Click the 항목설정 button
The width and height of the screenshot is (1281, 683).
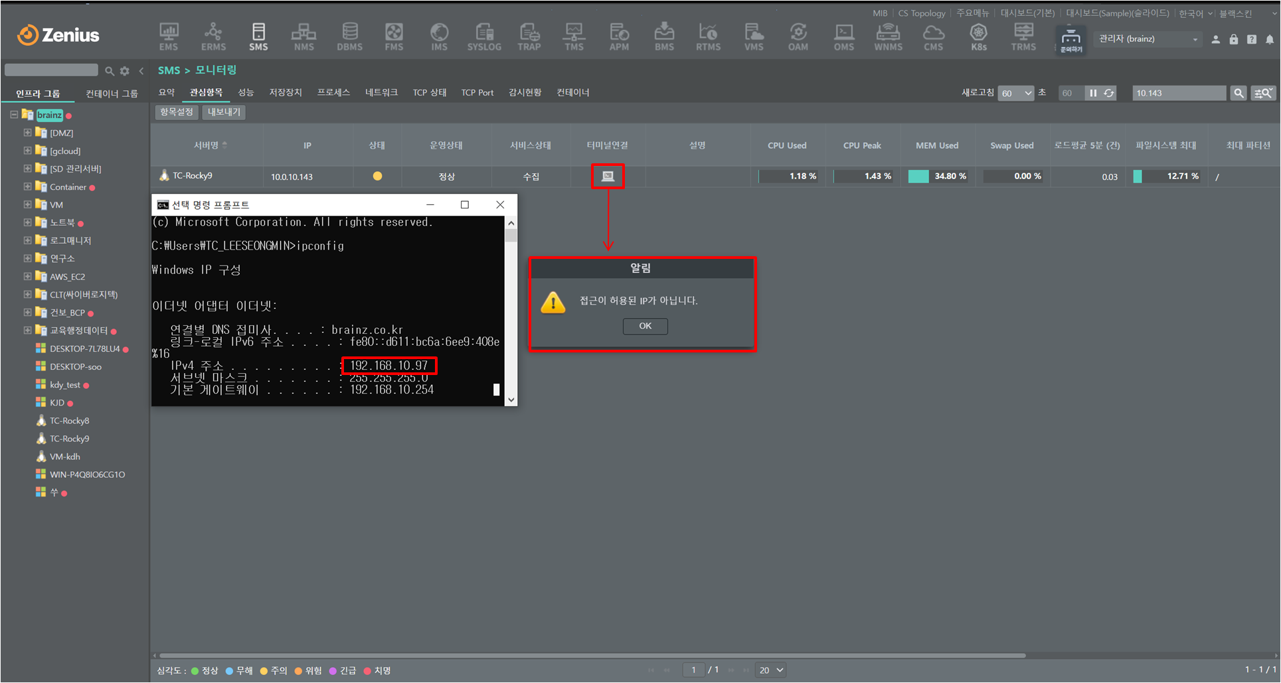pos(176,112)
